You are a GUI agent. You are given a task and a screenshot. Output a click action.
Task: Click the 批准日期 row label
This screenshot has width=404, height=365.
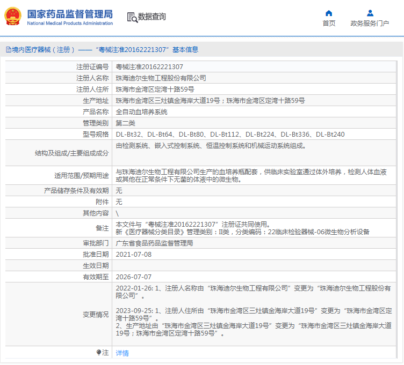coord(96,255)
